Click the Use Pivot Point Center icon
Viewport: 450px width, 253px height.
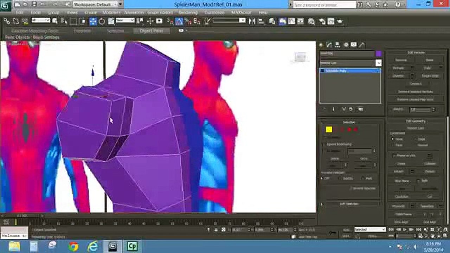tap(140, 21)
